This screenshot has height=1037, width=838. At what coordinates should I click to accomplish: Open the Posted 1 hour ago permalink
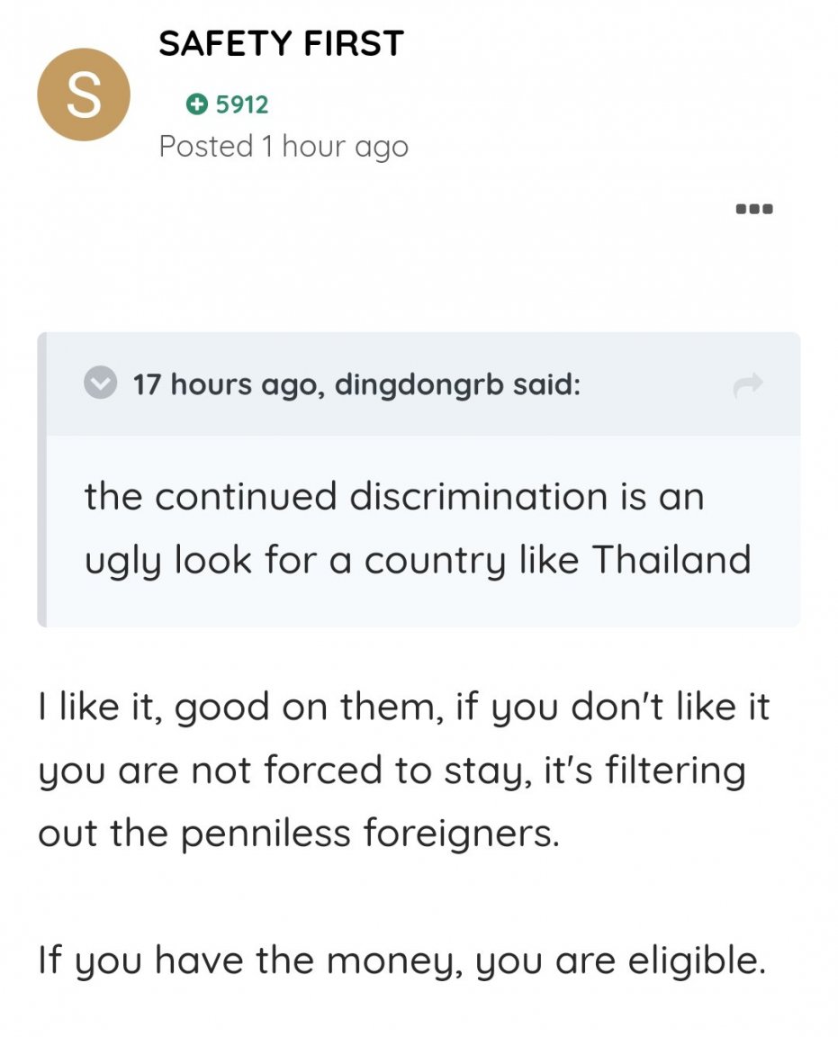(284, 147)
